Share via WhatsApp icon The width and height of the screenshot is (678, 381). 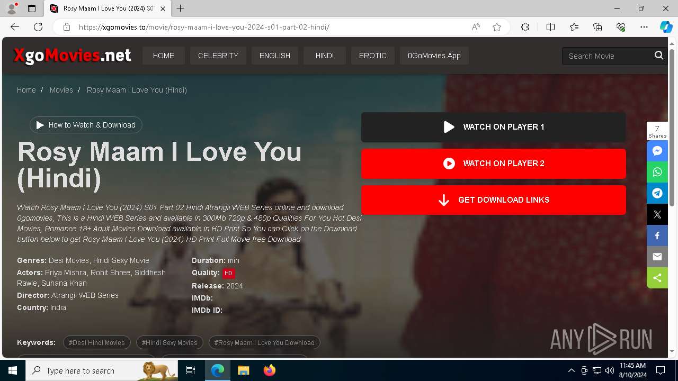click(x=657, y=172)
